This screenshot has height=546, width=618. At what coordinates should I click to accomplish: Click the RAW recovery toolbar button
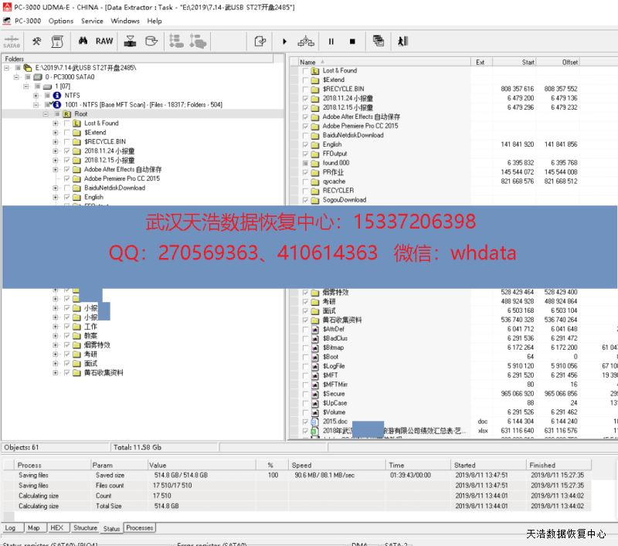click(104, 41)
